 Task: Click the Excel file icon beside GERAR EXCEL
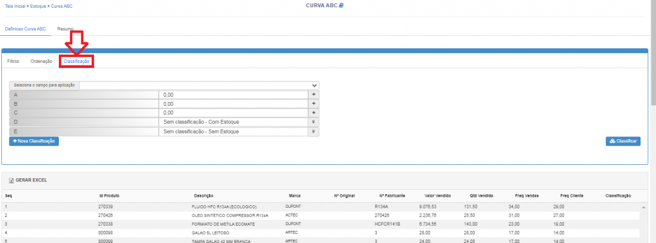[x=12, y=180]
